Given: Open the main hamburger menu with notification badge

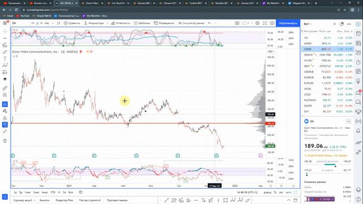Looking at the screenshot, I should click(x=5, y=23).
